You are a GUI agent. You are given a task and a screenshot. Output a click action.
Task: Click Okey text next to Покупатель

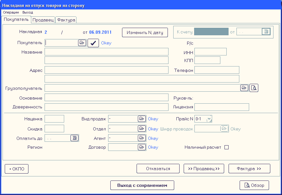(x=106, y=43)
